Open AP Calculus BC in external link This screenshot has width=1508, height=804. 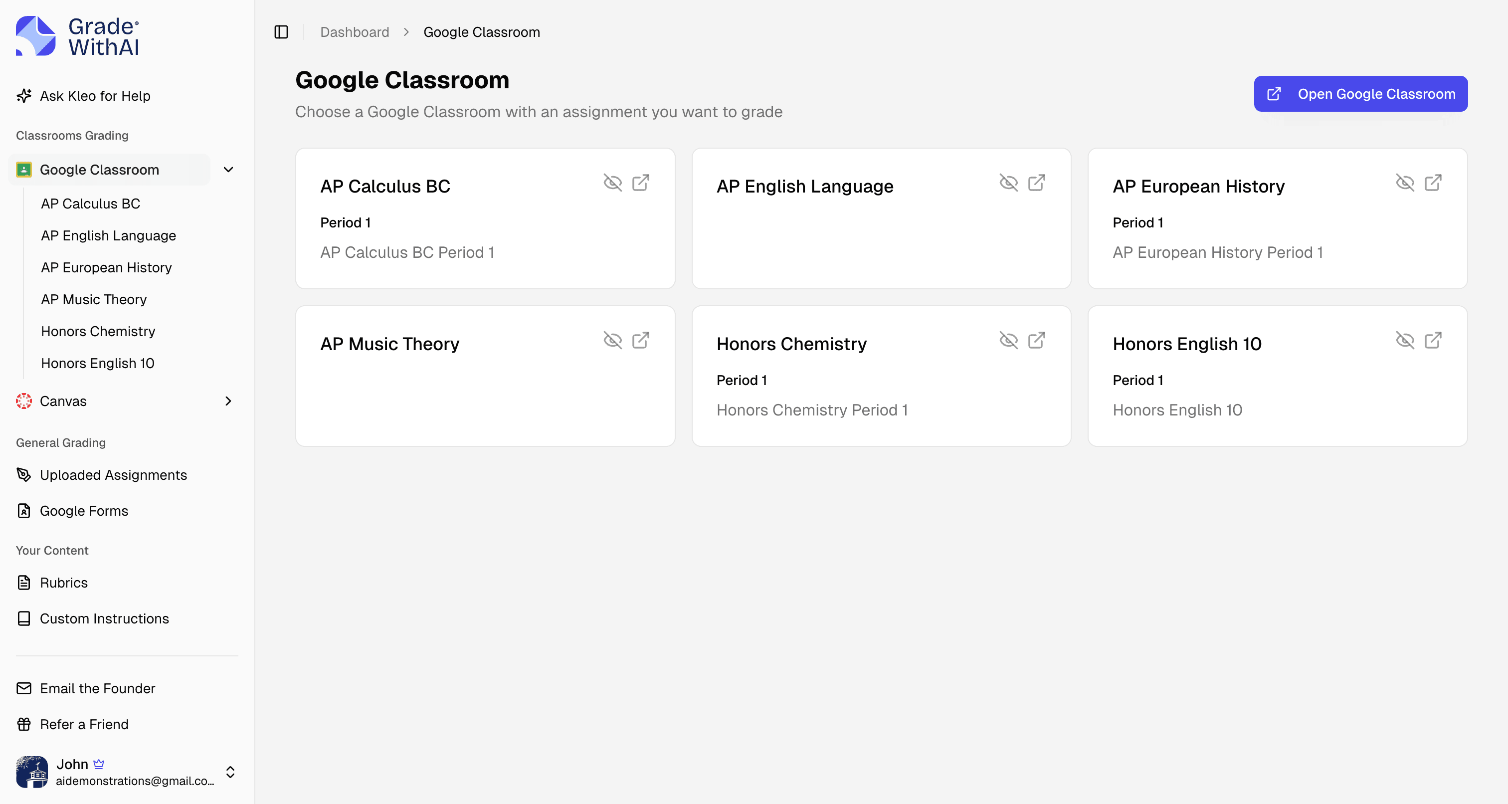(641, 183)
